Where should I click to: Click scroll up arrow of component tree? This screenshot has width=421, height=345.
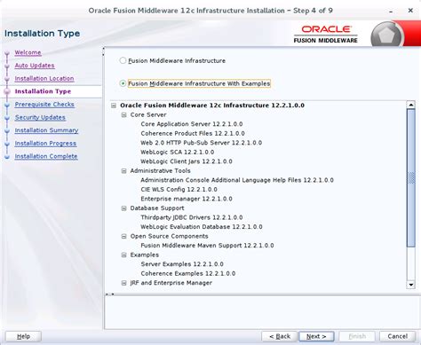click(411, 105)
